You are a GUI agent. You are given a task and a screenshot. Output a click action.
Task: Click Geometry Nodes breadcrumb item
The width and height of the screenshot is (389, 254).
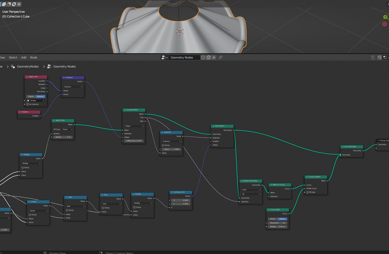[x=65, y=66]
